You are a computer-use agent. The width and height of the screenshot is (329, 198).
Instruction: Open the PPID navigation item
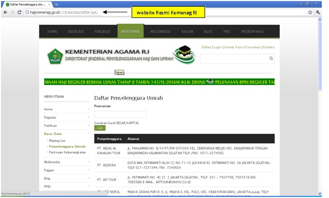point(227,32)
